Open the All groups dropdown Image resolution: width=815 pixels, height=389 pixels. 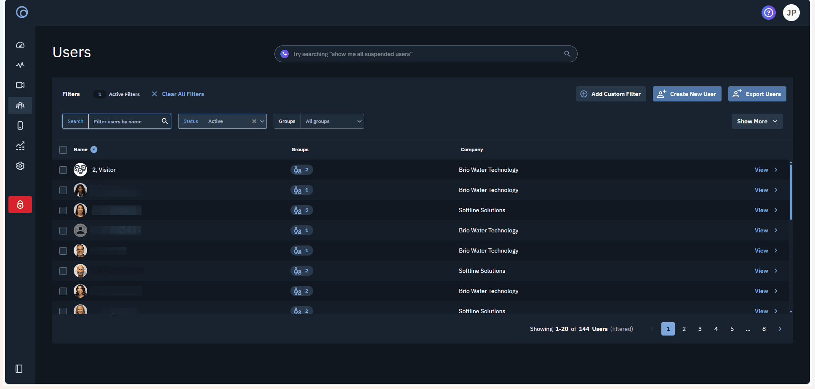332,121
